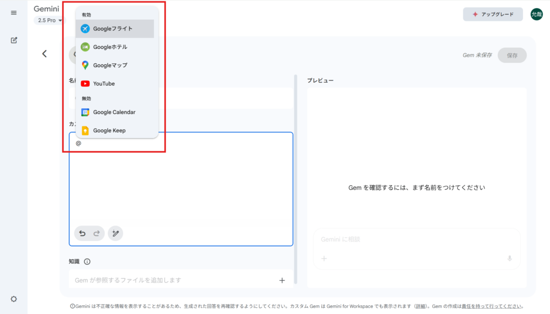Select Googleフライト from the extension list
Image resolution: width=550 pixels, height=314 pixels.
[x=115, y=29]
